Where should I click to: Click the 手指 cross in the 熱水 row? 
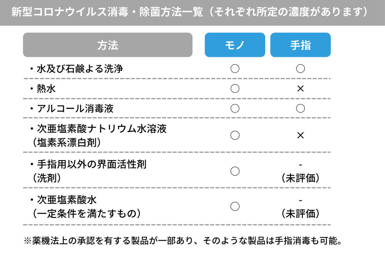(x=300, y=88)
